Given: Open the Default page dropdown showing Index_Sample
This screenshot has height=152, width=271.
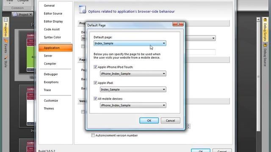Looking at the screenshot, I should click(130, 43).
